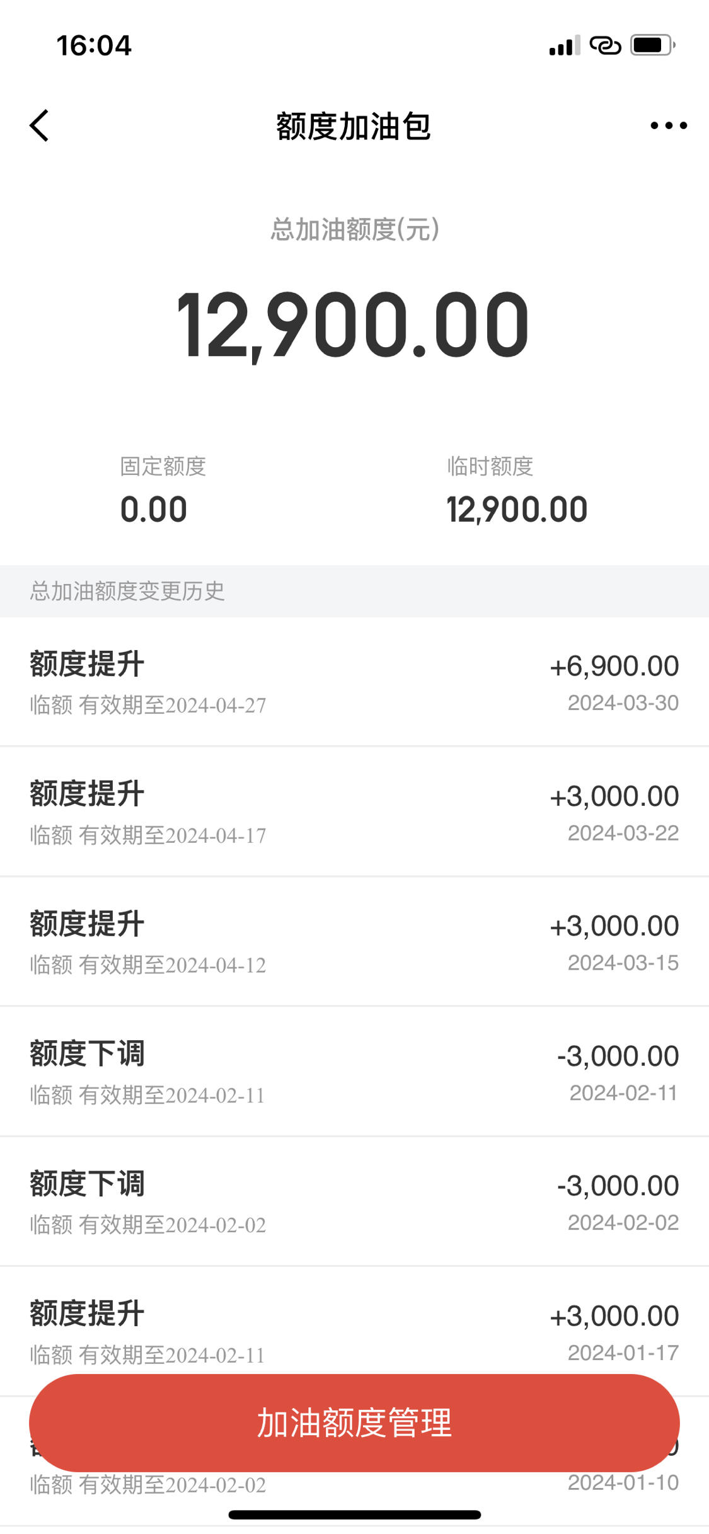Tap the 固定额度 0.00 value
709x1534 pixels.
154,510
